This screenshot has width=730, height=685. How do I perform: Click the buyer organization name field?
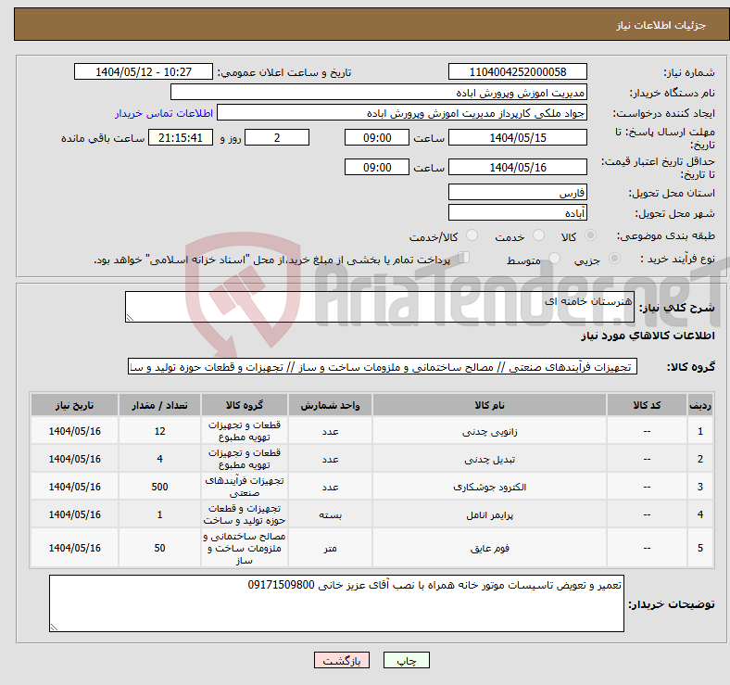[379, 93]
